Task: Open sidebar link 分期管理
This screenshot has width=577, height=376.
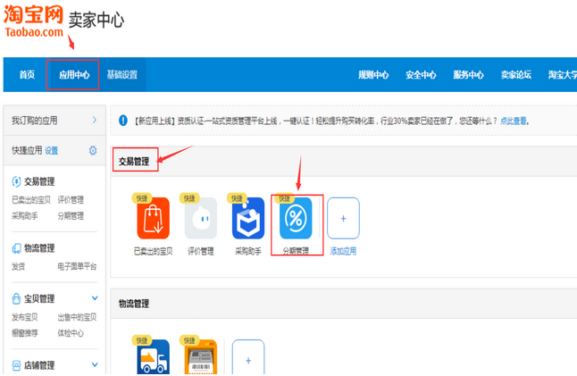Action: tap(71, 215)
